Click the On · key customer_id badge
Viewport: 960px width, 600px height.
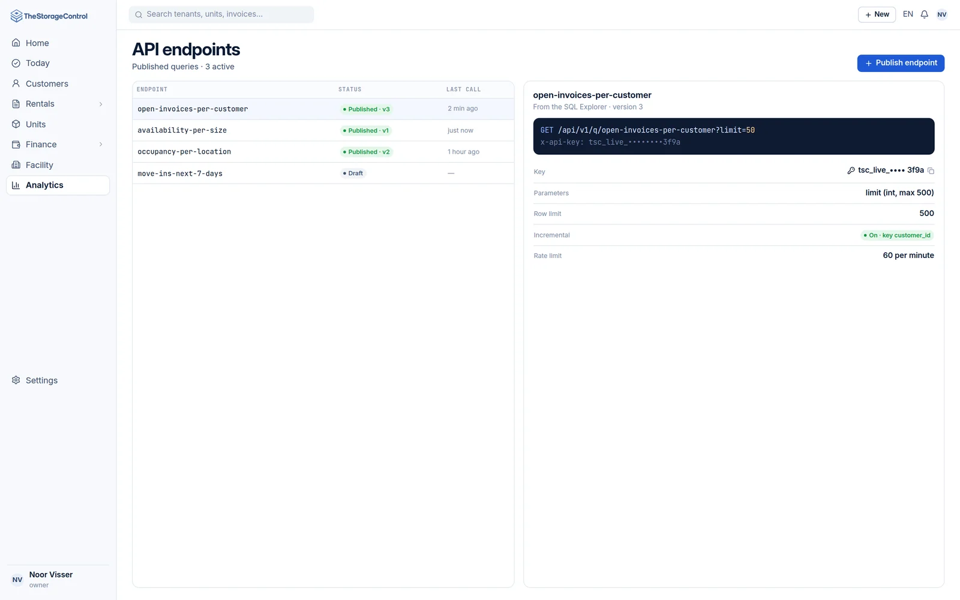pos(898,235)
